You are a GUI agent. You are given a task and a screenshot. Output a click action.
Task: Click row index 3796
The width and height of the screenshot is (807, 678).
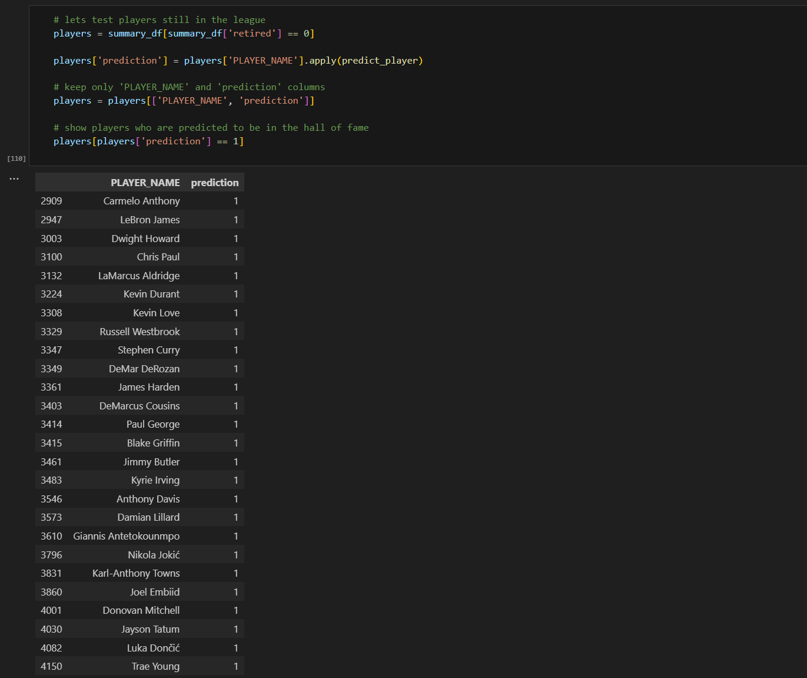click(51, 555)
